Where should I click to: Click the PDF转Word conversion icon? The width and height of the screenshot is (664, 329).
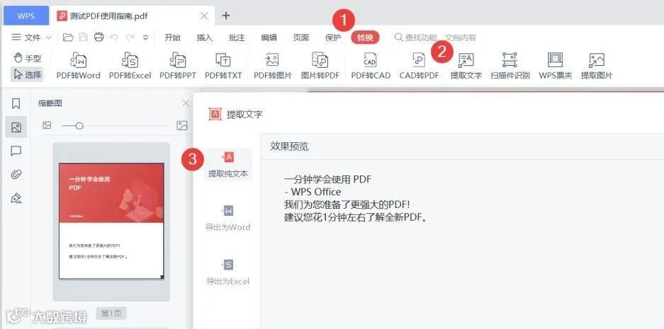[x=79, y=66]
